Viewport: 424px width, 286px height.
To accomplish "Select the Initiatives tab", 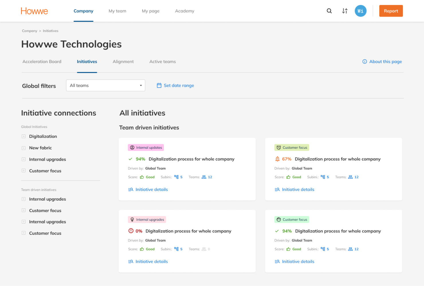I will tap(87, 62).
